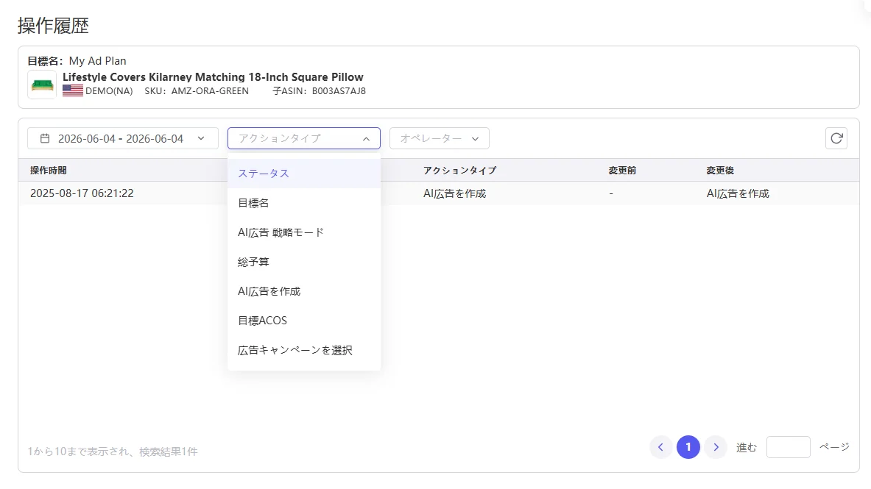Screen dimensions: 871x489
Task: Click the 操作履歴 page heading
Action: 53,26
